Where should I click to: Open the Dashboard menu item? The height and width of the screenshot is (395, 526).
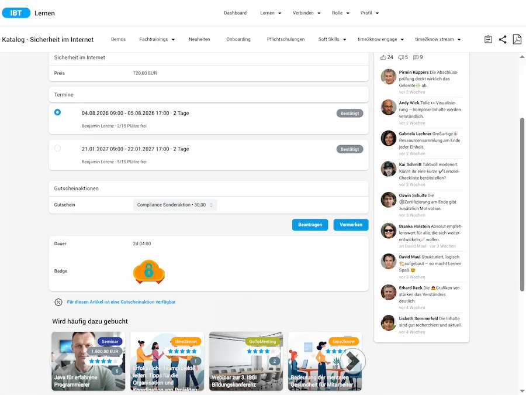(x=235, y=13)
